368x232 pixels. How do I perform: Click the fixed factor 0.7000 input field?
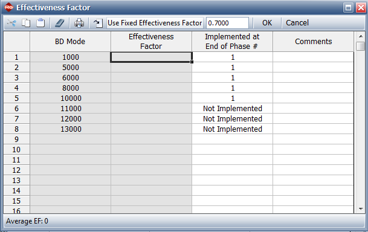click(x=227, y=23)
